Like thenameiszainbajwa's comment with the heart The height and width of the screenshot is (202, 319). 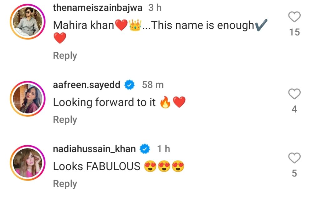[x=294, y=17]
